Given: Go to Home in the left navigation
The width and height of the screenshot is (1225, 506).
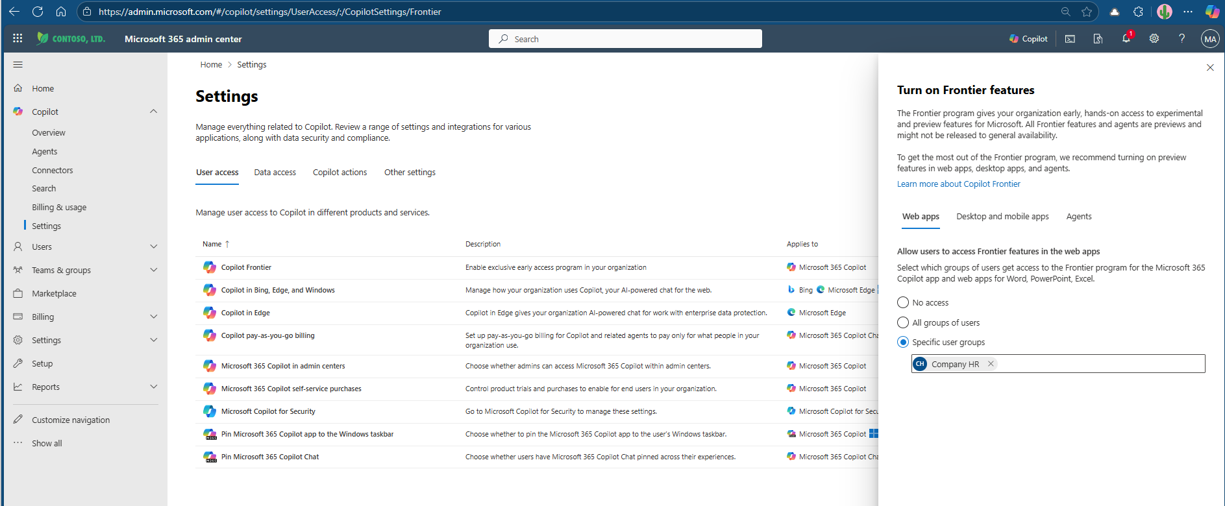Looking at the screenshot, I should (43, 88).
